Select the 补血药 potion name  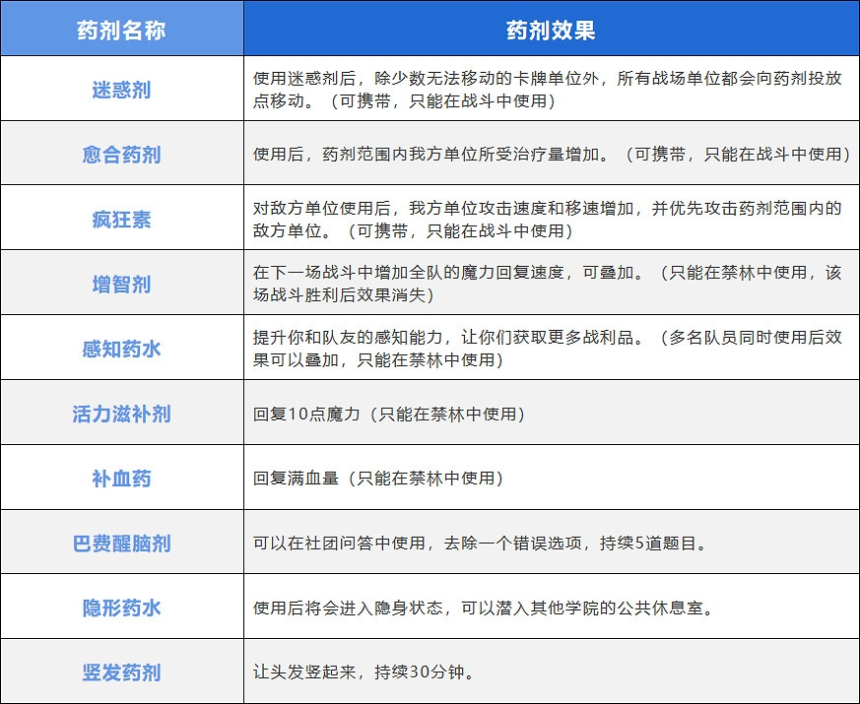point(122,477)
